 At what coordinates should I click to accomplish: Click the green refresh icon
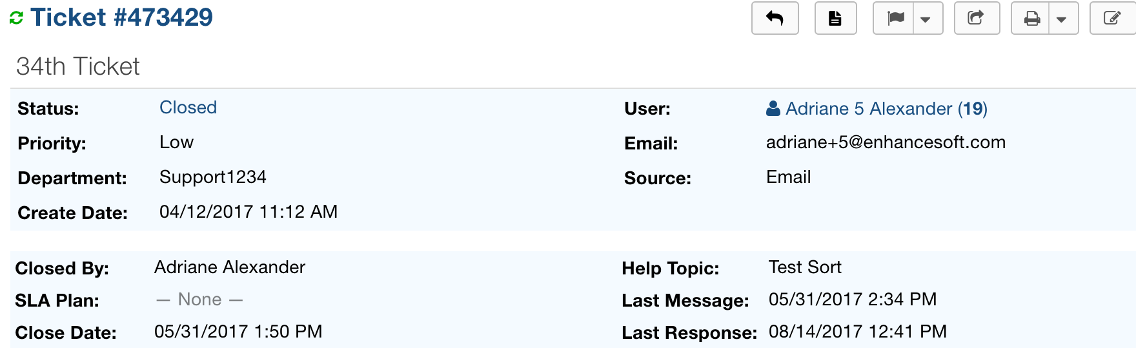17,18
